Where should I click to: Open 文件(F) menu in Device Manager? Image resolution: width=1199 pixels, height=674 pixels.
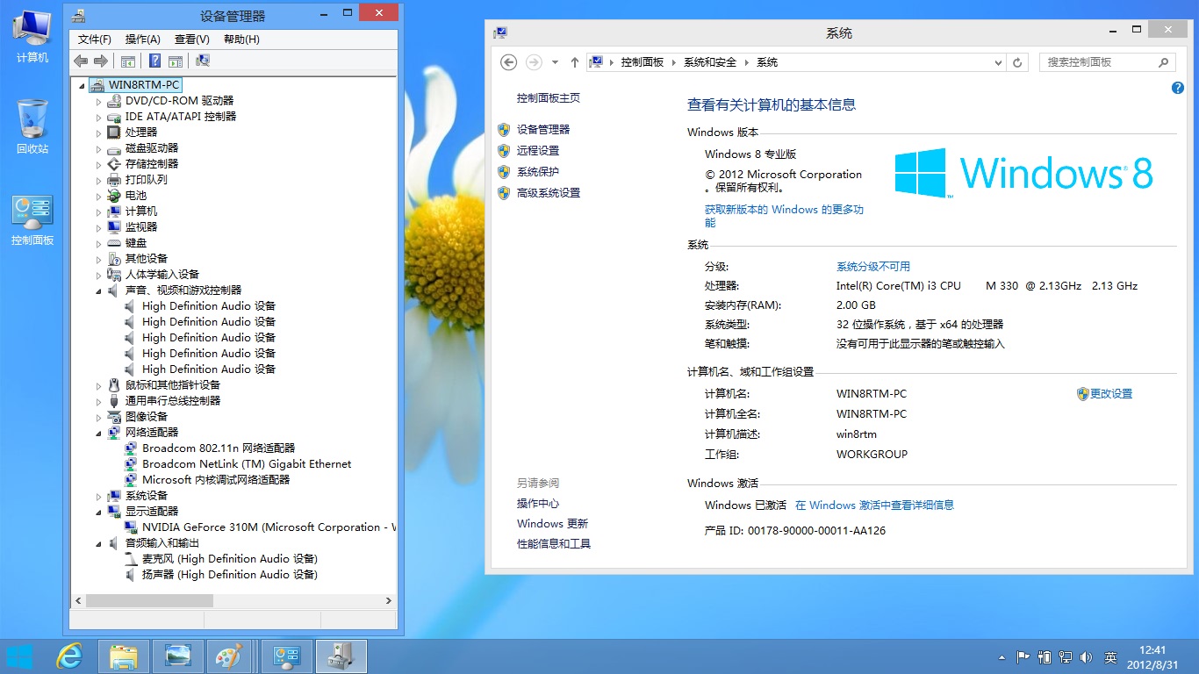point(95,39)
